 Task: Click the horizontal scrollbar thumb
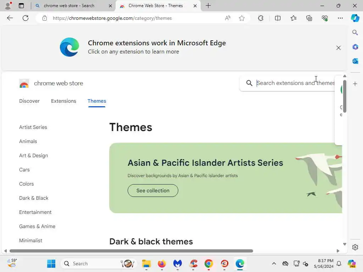pos(131,251)
